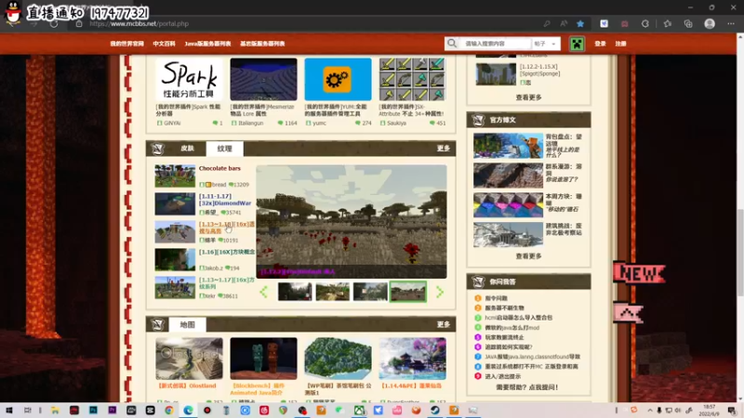This screenshot has width=744, height=418.
Task: Open the 服务器不刷生物 Q&A entry
Action: (x=504, y=308)
